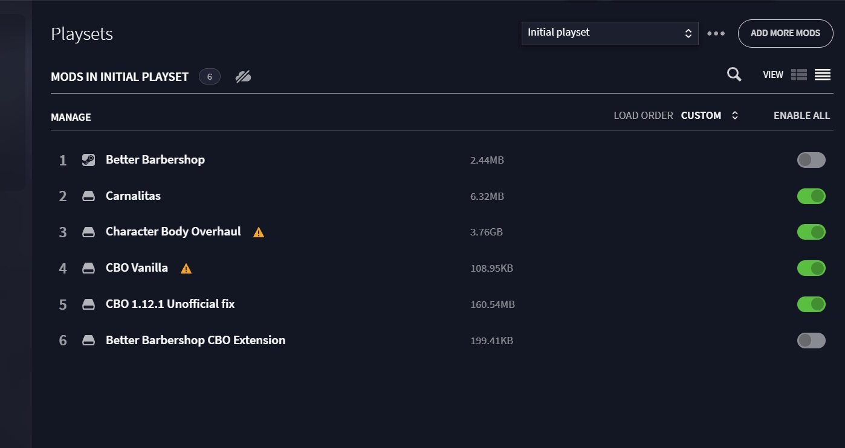Click ENABLE ALL mods
The image size is (845, 448).
click(x=801, y=115)
